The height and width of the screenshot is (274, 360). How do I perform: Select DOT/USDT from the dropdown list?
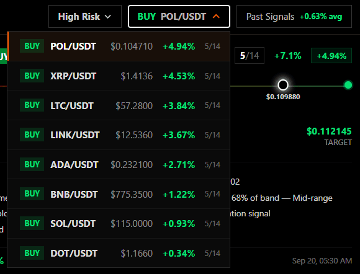click(x=119, y=253)
